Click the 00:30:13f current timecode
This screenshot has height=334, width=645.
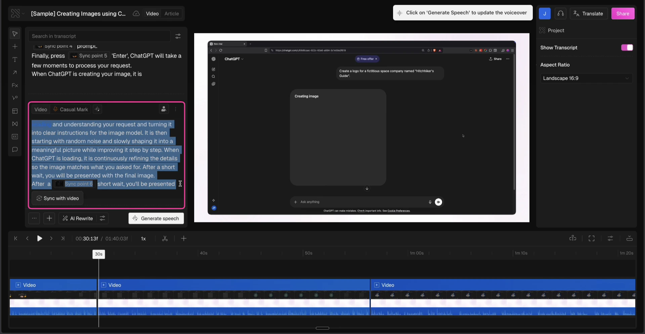tap(87, 238)
